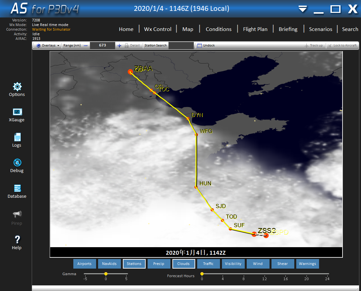This screenshot has width=361, height=291.
Task: Open the Database sidebar icon
Action: 17,189
